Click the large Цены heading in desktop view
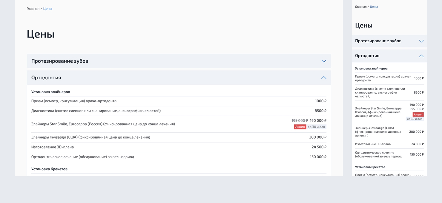Screen dimensions: 442x203 pyautogui.click(x=41, y=34)
